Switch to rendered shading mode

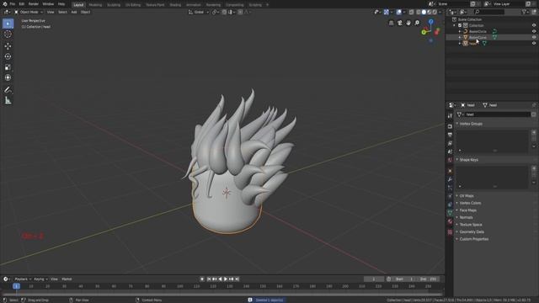tap(435, 12)
